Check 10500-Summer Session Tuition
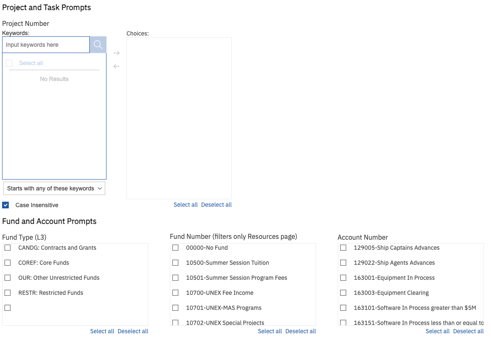 pyautogui.click(x=175, y=263)
